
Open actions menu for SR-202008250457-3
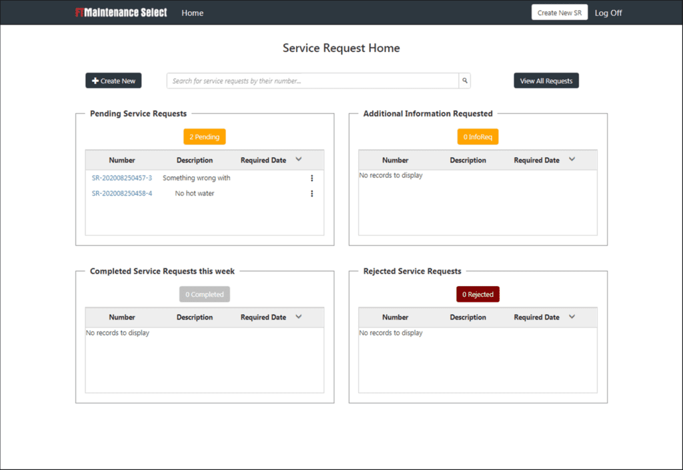point(312,178)
